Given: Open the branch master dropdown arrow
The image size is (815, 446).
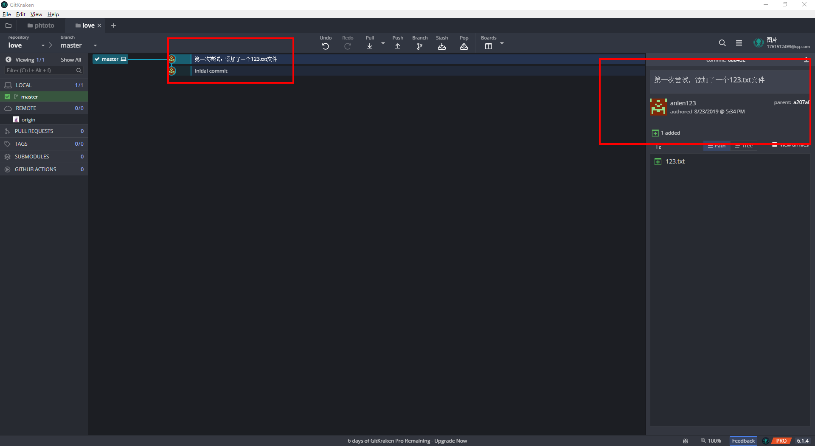Looking at the screenshot, I should click(95, 45).
